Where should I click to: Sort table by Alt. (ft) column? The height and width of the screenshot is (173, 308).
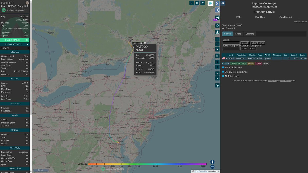pyautogui.click(x=267, y=55)
